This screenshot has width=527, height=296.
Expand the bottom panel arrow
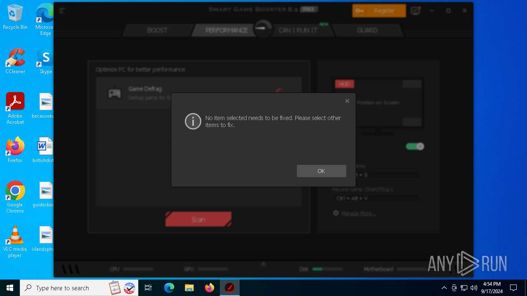(263, 264)
